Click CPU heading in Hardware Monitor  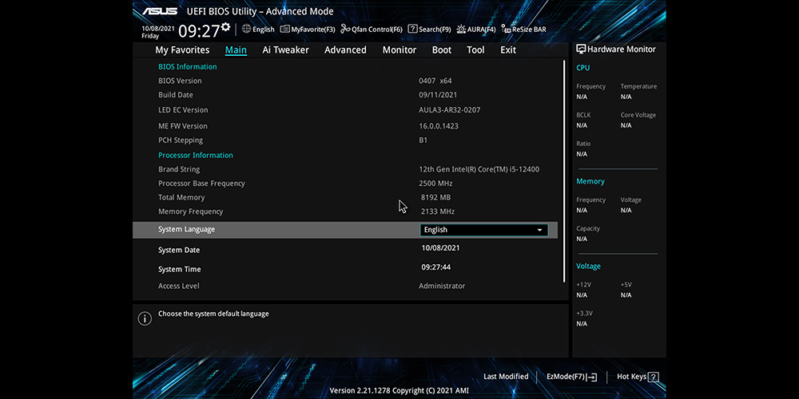pyautogui.click(x=583, y=68)
